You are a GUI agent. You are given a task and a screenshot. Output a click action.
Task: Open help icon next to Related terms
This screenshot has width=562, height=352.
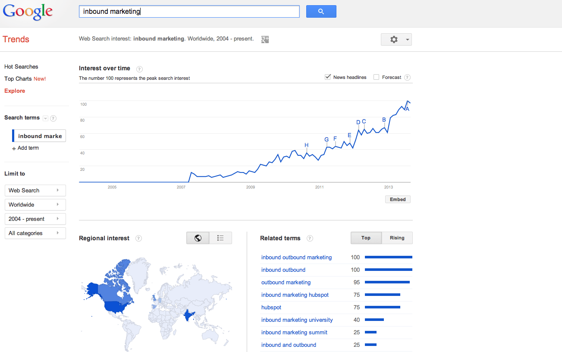coord(310,239)
